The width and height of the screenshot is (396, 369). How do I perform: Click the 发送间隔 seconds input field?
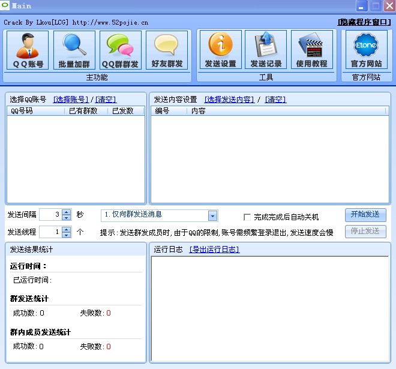tap(50, 214)
